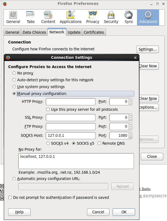The image size is (167, 221).
Task: Click the upper Clear Now button in Preferences
Action: (x=149, y=66)
